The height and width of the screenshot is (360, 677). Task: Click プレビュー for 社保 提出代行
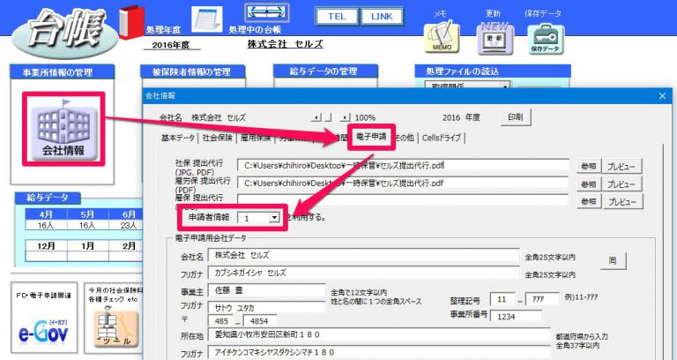[x=621, y=167]
